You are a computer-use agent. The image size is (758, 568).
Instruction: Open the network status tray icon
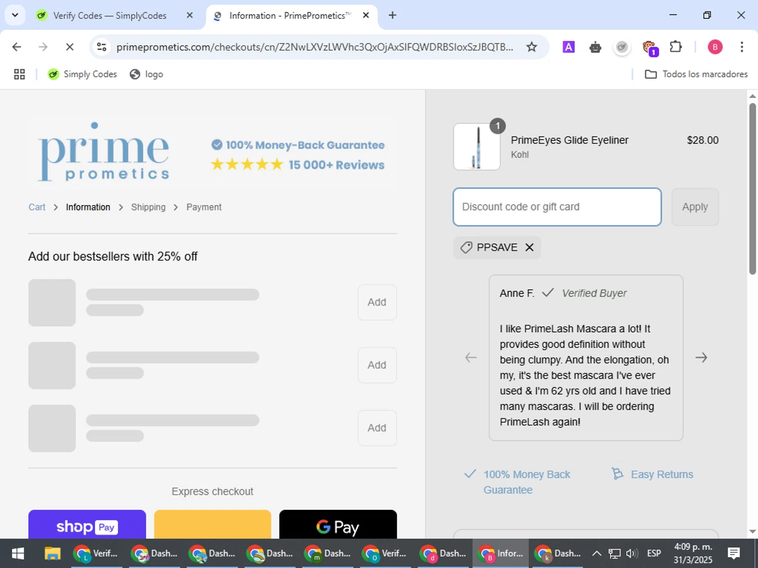[614, 554]
